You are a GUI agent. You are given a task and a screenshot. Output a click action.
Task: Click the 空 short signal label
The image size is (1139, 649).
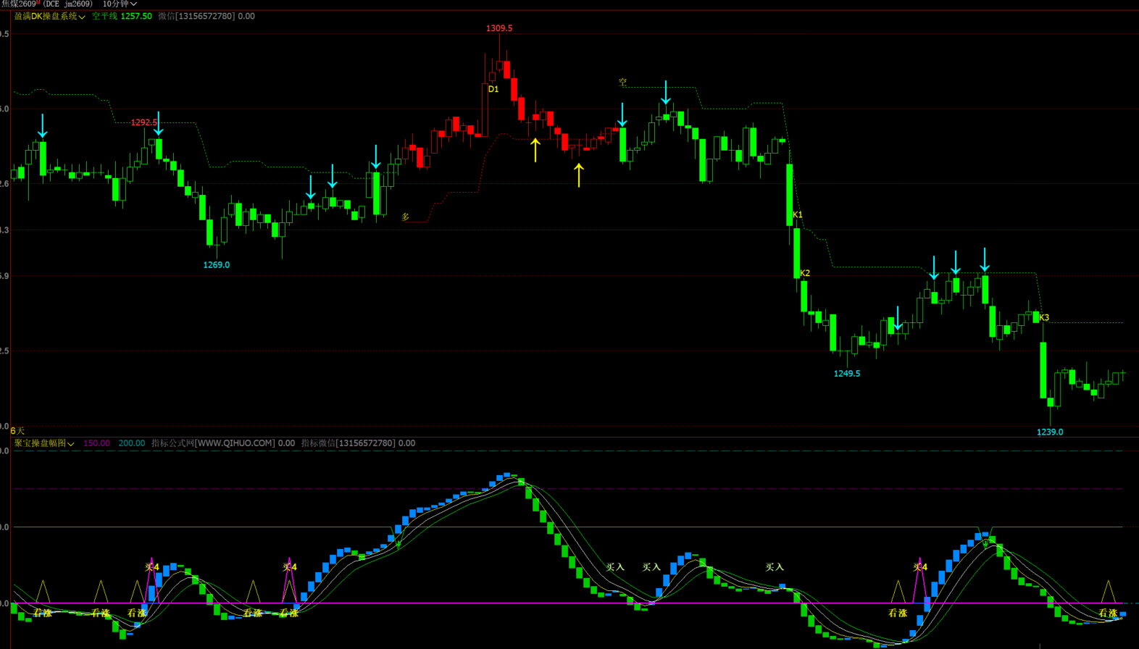[x=623, y=83]
